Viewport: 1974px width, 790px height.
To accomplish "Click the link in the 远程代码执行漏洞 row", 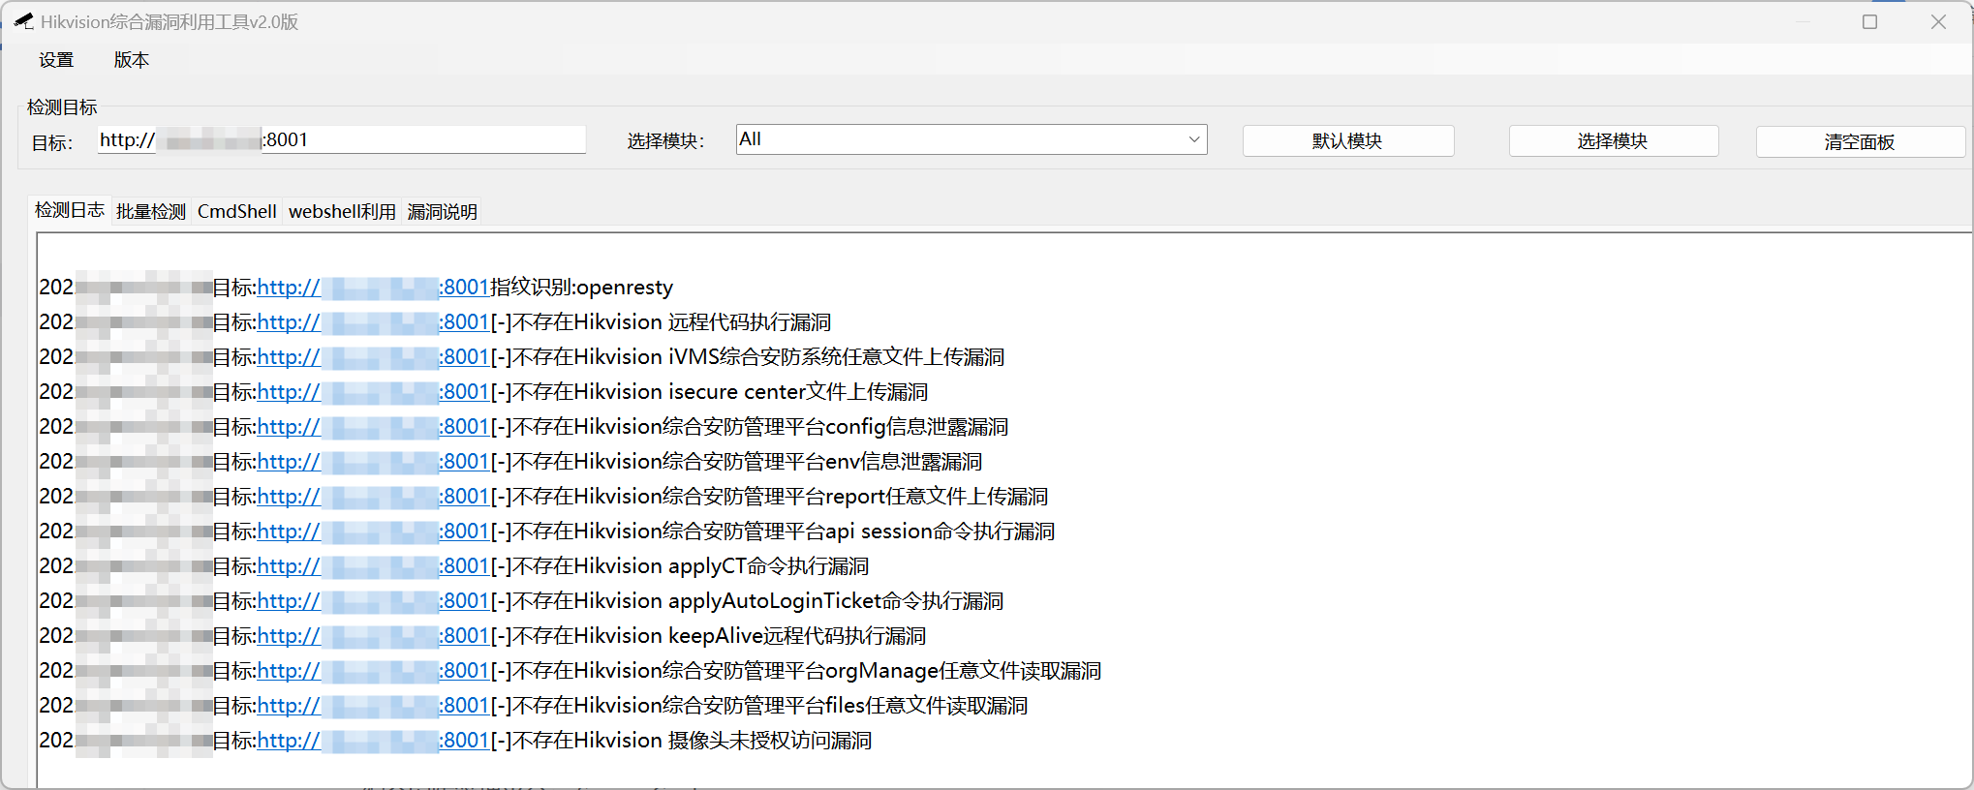I will 373,322.
